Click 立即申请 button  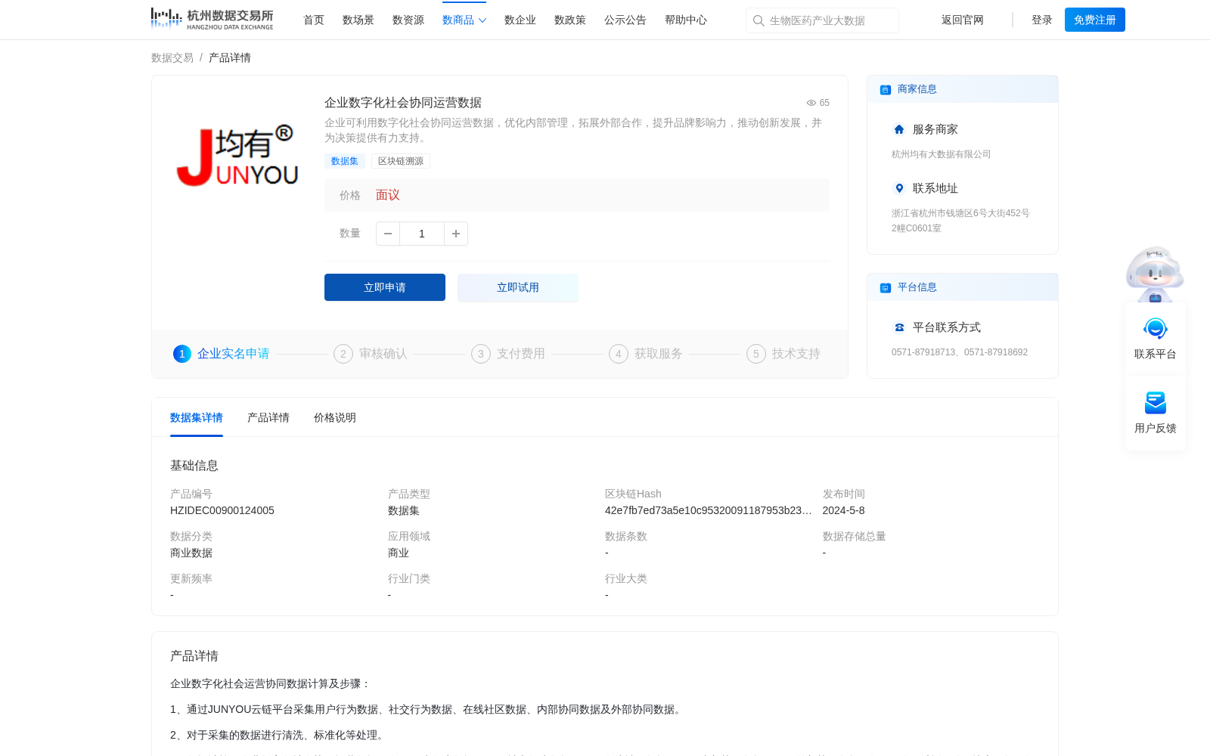(x=385, y=287)
